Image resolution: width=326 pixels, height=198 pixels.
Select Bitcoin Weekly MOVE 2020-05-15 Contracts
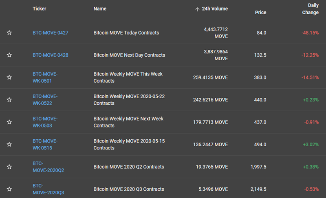tap(129, 144)
